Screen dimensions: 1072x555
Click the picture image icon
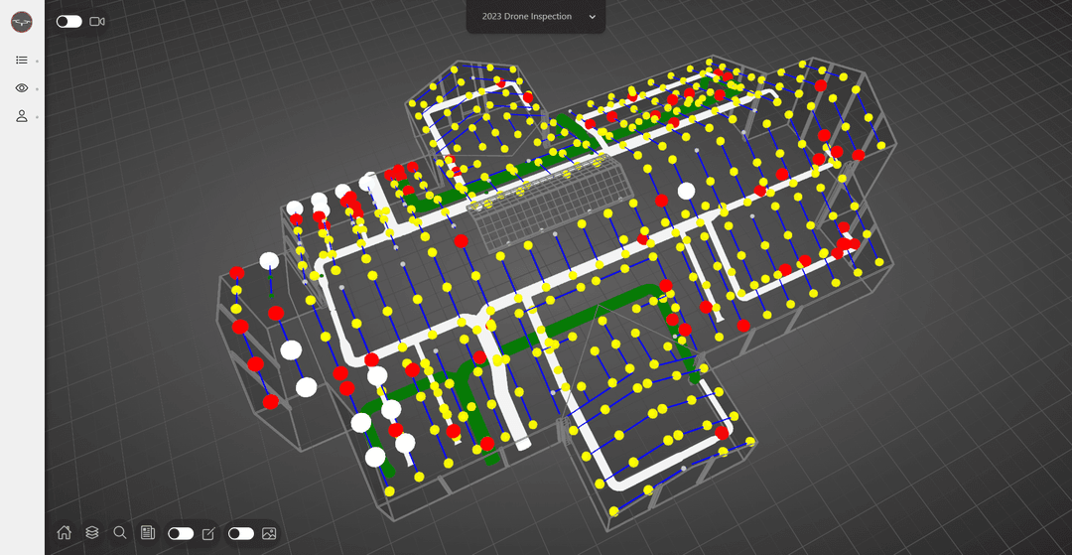(269, 533)
